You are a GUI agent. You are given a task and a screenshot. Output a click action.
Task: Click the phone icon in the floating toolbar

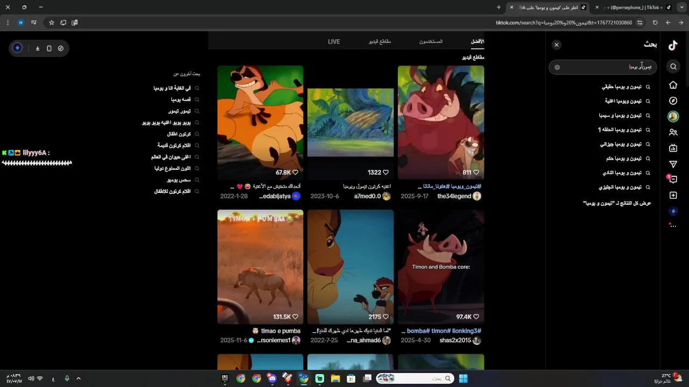tap(49, 48)
